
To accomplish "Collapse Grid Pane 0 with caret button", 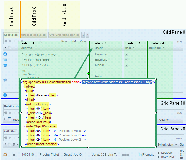I will (x=87, y=35).
